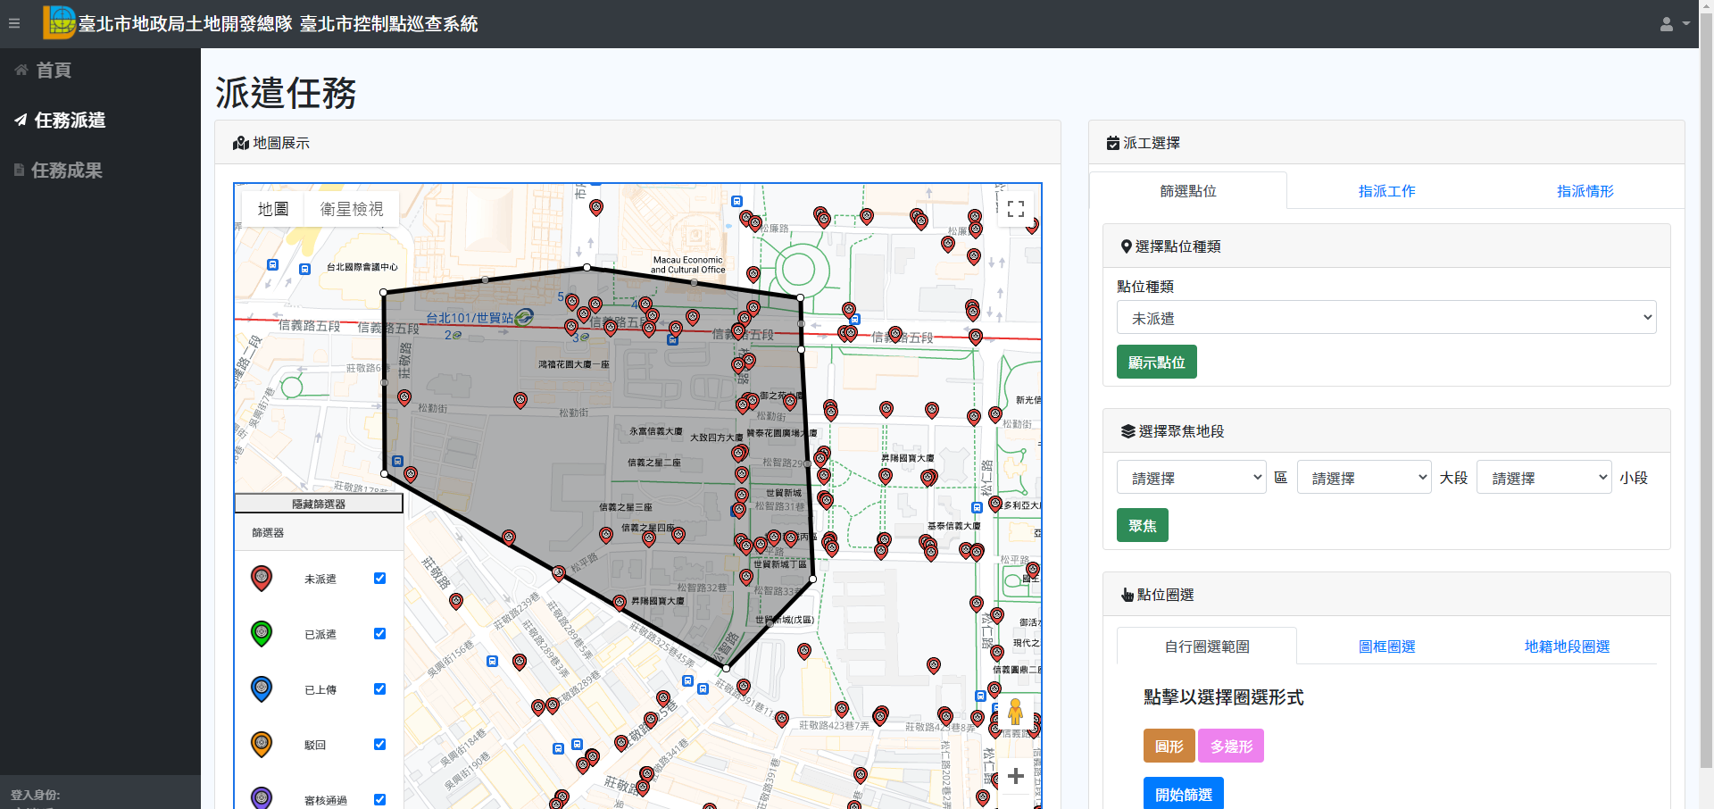Click the 開始篩選 button
Image resolution: width=1714 pixels, height=809 pixels.
coord(1183,794)
